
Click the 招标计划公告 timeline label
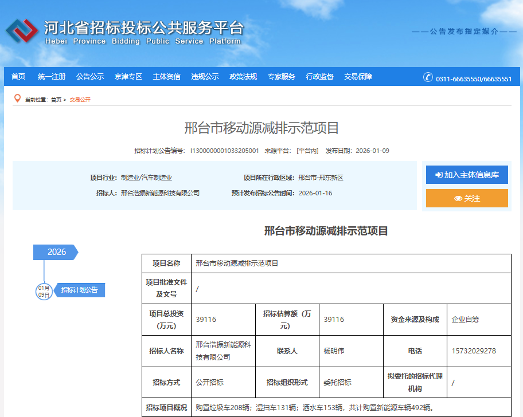(80, 290)
